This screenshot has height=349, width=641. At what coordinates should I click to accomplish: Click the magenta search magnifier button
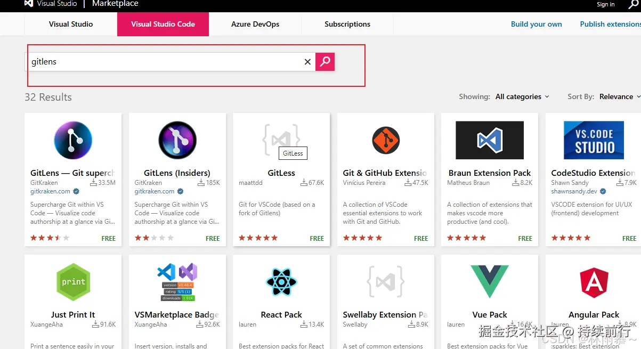[325, 62]
